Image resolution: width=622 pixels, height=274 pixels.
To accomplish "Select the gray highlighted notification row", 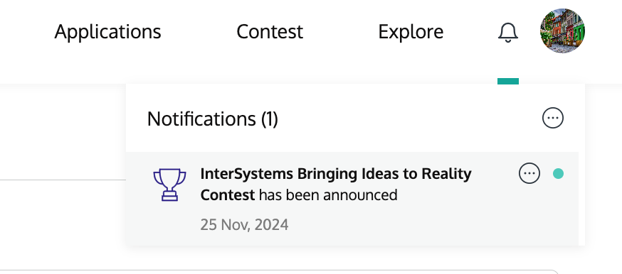I will pyautogui.click(x=352, y=199).
